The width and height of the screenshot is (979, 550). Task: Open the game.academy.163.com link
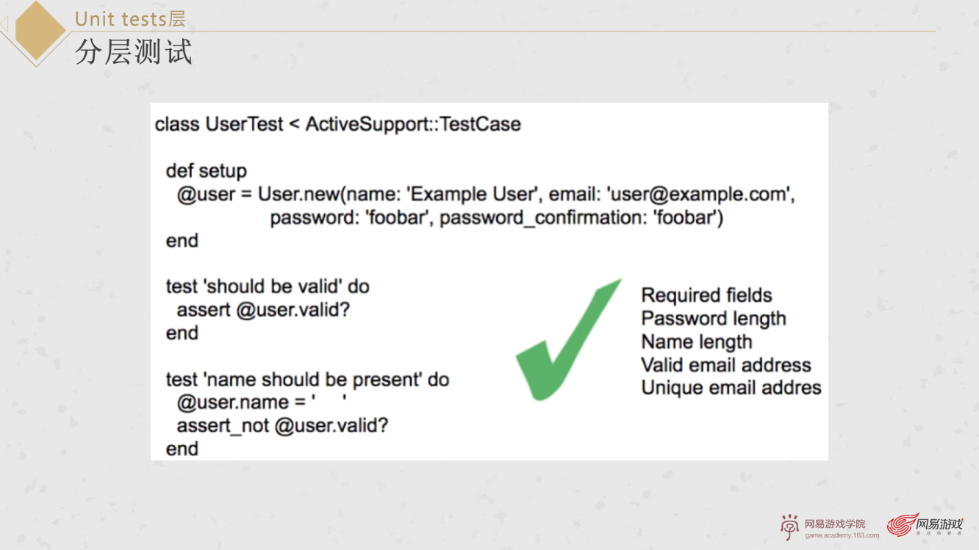tap(842, 535)
